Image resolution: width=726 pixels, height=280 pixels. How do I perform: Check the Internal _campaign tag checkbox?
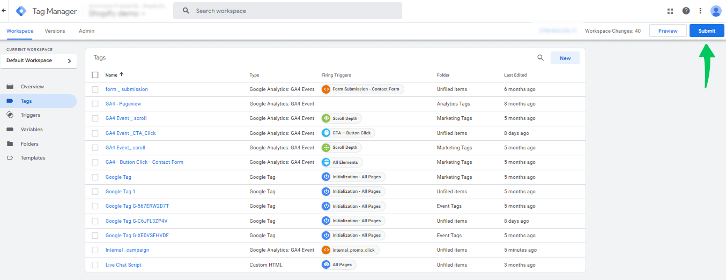coord(95,250)
